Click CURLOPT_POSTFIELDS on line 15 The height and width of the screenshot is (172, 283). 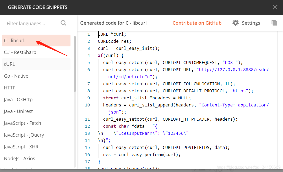[186, 147]
